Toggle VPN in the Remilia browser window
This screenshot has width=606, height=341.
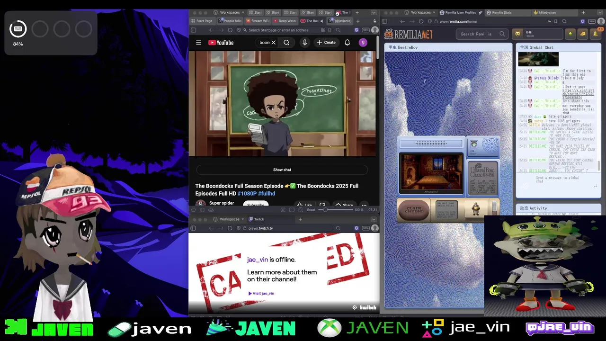592,21
